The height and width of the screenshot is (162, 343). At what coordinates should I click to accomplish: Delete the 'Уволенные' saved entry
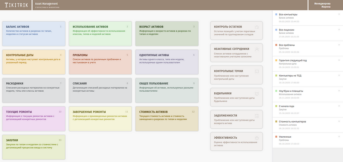(x=339, y=137)
